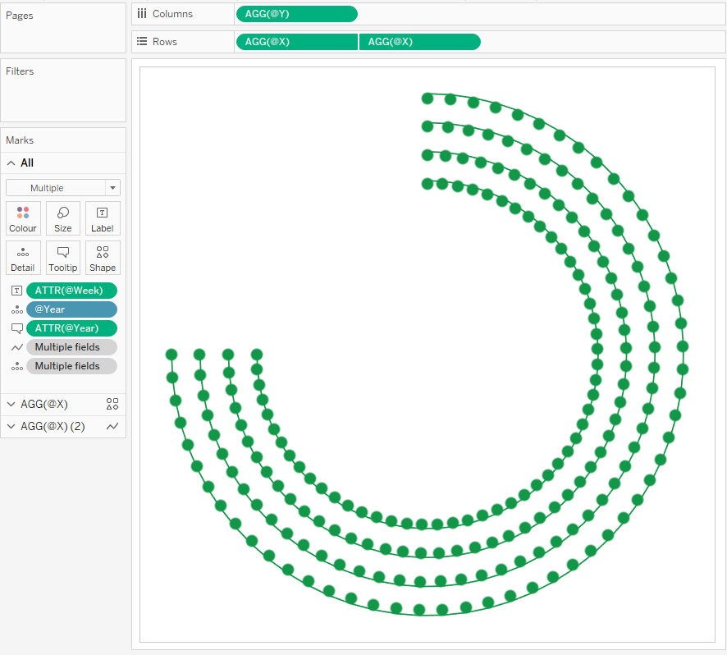Viewport: 727px width, 655px height.
Task: Click the Size marks button
Action: tap(62, 218)
